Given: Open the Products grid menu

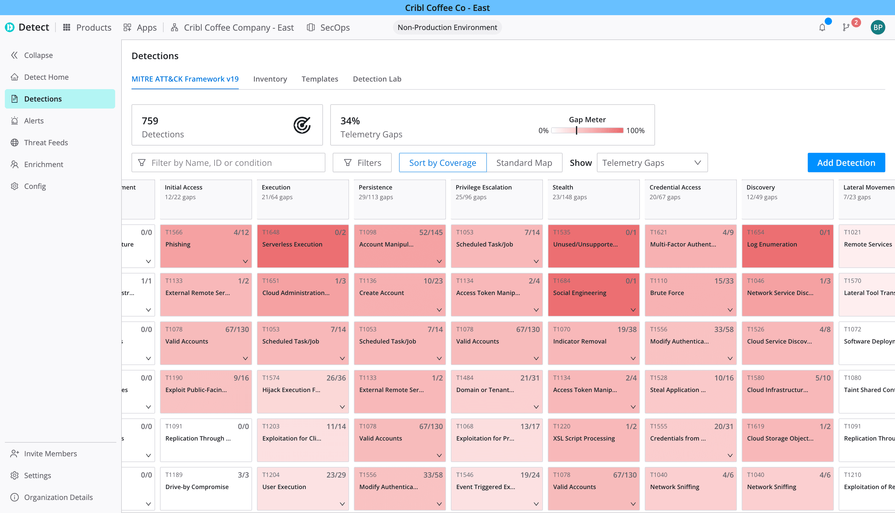Looking at the screenshot, I should [87, 27].
